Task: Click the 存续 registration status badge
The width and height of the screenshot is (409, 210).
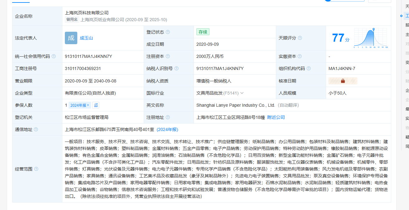Action: click(203, 32)
